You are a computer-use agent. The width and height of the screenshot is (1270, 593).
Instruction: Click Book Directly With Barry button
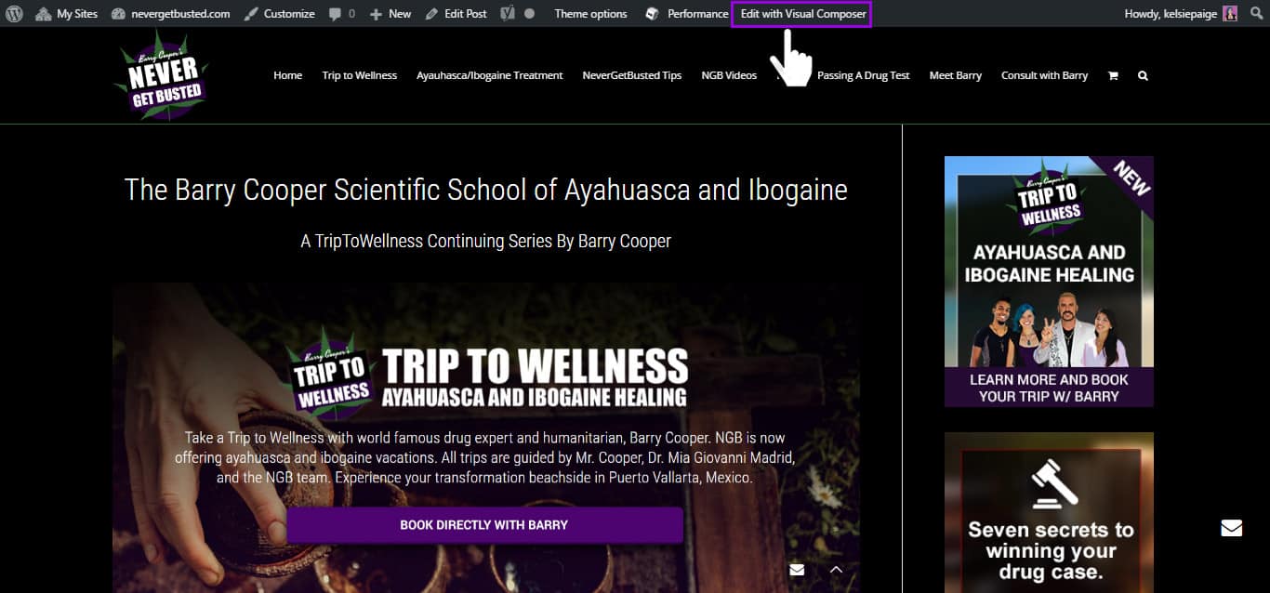click(x=484, y=525)
